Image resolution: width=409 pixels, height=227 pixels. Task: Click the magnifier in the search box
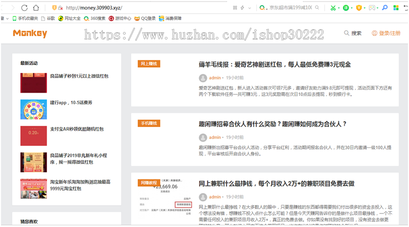point(317,8)
